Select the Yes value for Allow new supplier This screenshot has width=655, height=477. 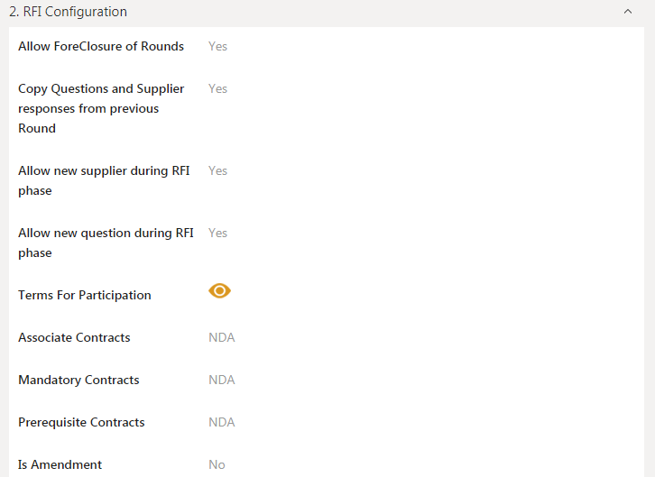pos(217,170)
